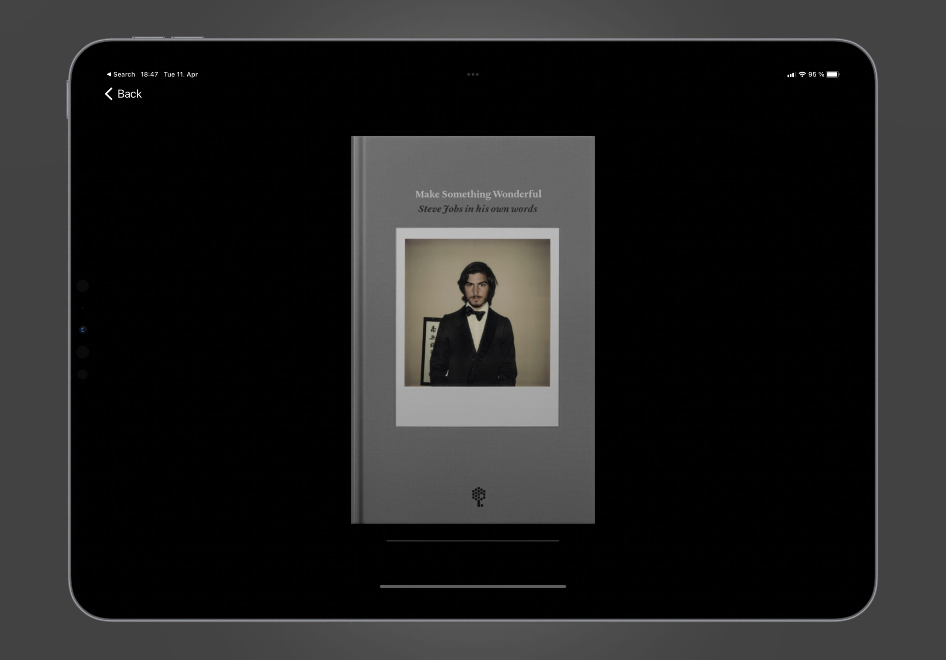Return to Search via status bar link
The width and height of the screenshot is (946, 660).
point(121,74)
